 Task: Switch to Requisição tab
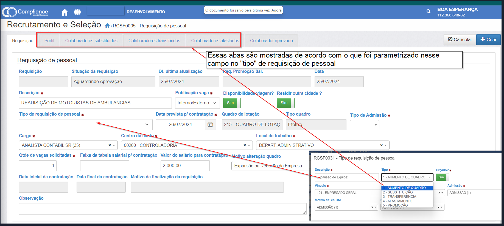(23, 41)
